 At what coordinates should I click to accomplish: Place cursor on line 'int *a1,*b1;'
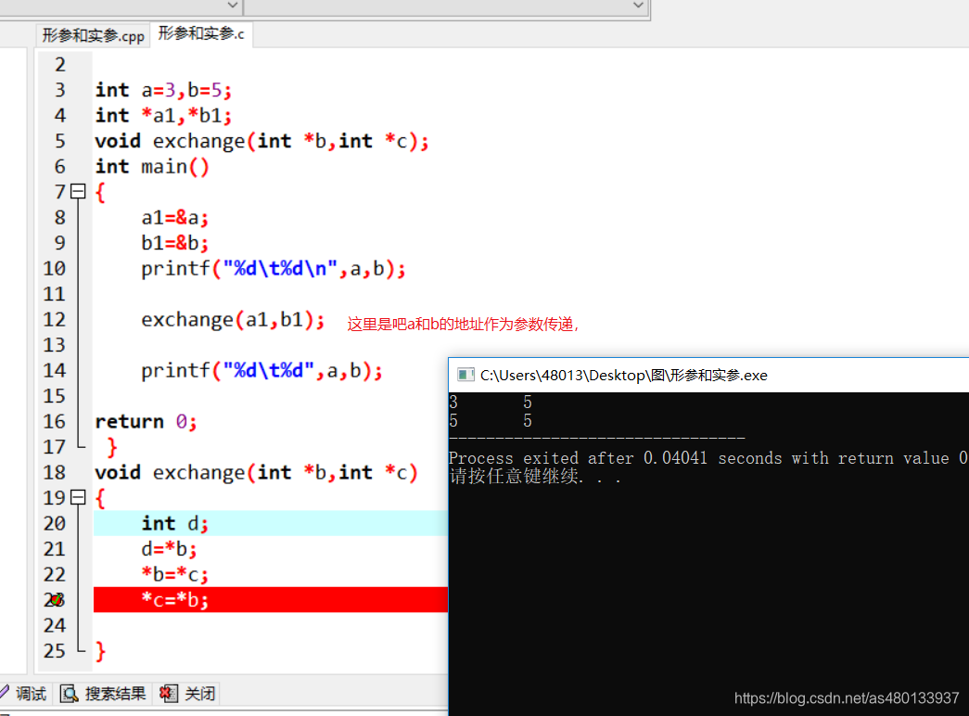(163, 116)
